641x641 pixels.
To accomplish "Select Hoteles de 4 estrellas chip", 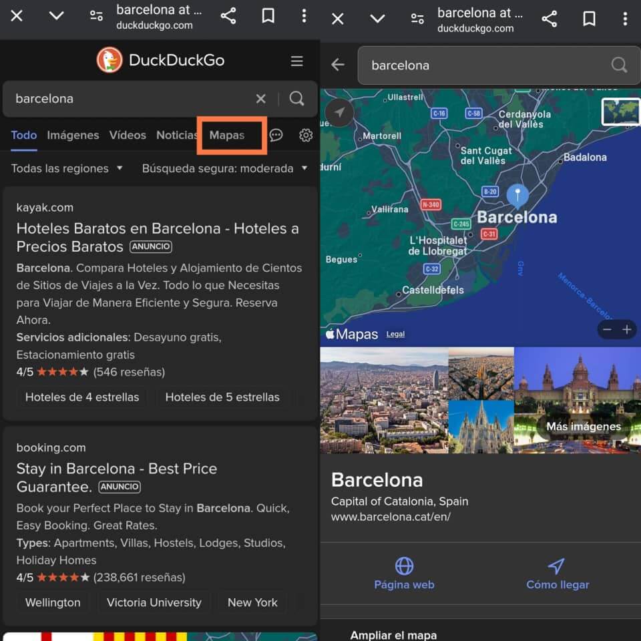I will [82, 397].
